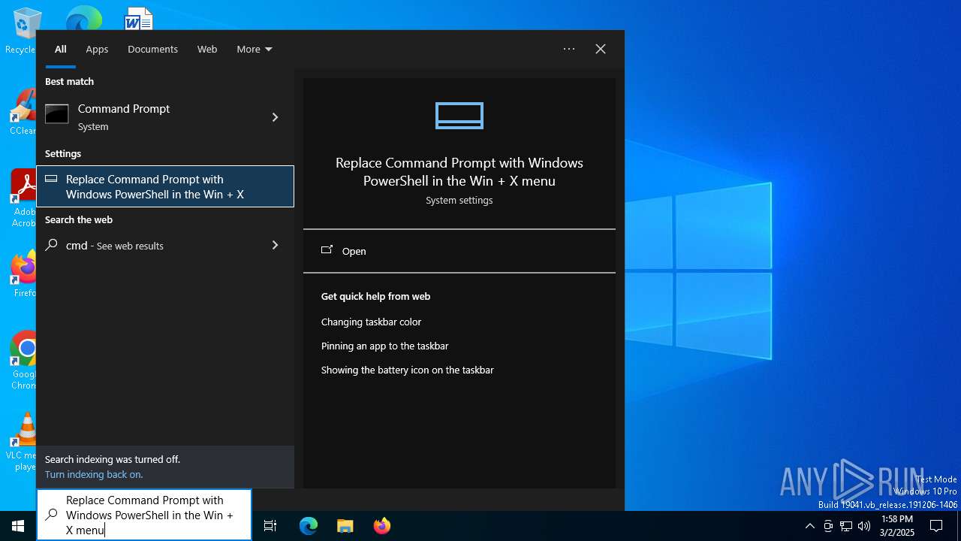This screenshot has width=961, height=541.
Task: Open Task View from the taskbar
Action: tap(270, 526)
